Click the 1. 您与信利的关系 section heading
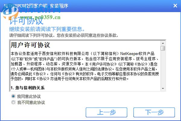The image size is (181, 121). [x=27, y=88]
